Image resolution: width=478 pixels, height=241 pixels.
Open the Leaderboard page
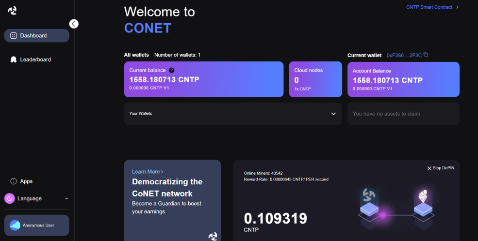(36, 60)
